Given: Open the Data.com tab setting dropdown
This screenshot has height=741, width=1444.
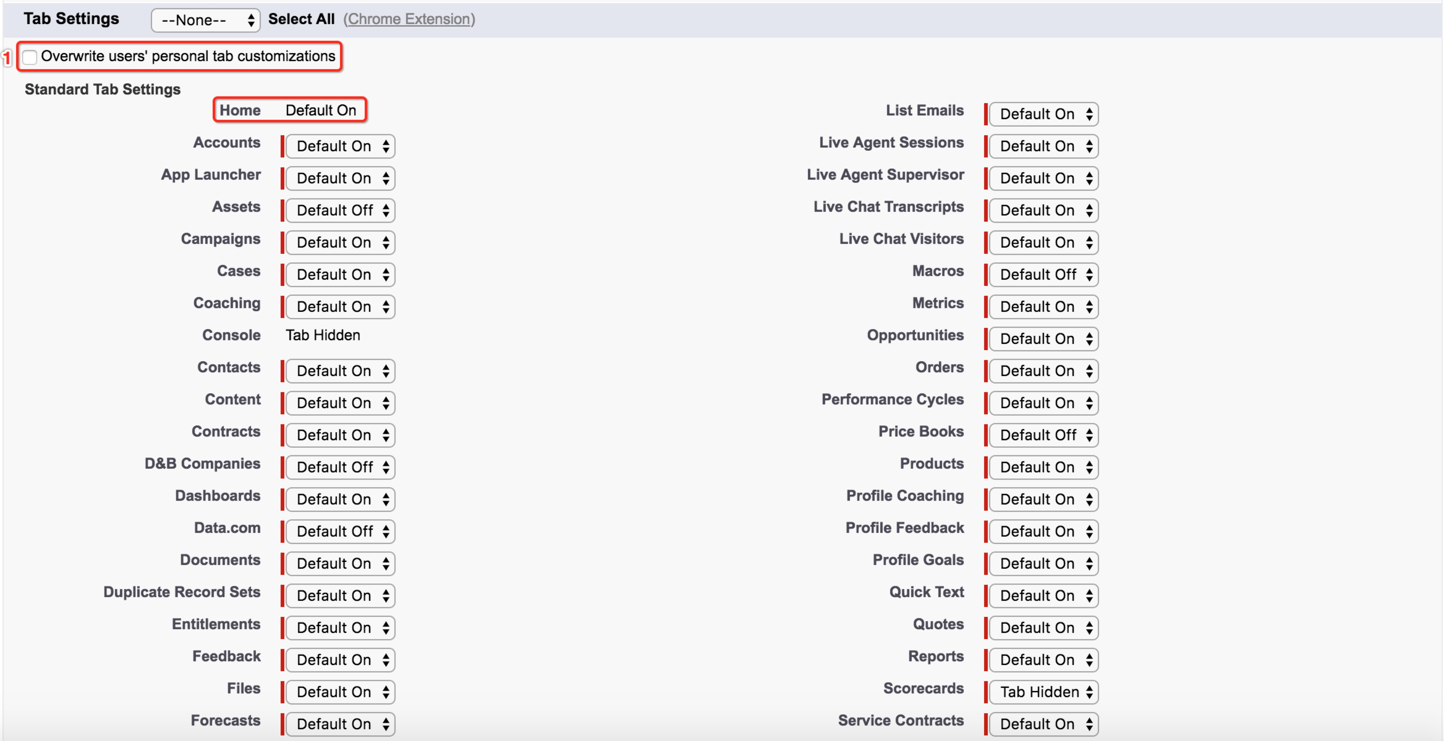Looking at the screenshot, I should pos(340,532).
